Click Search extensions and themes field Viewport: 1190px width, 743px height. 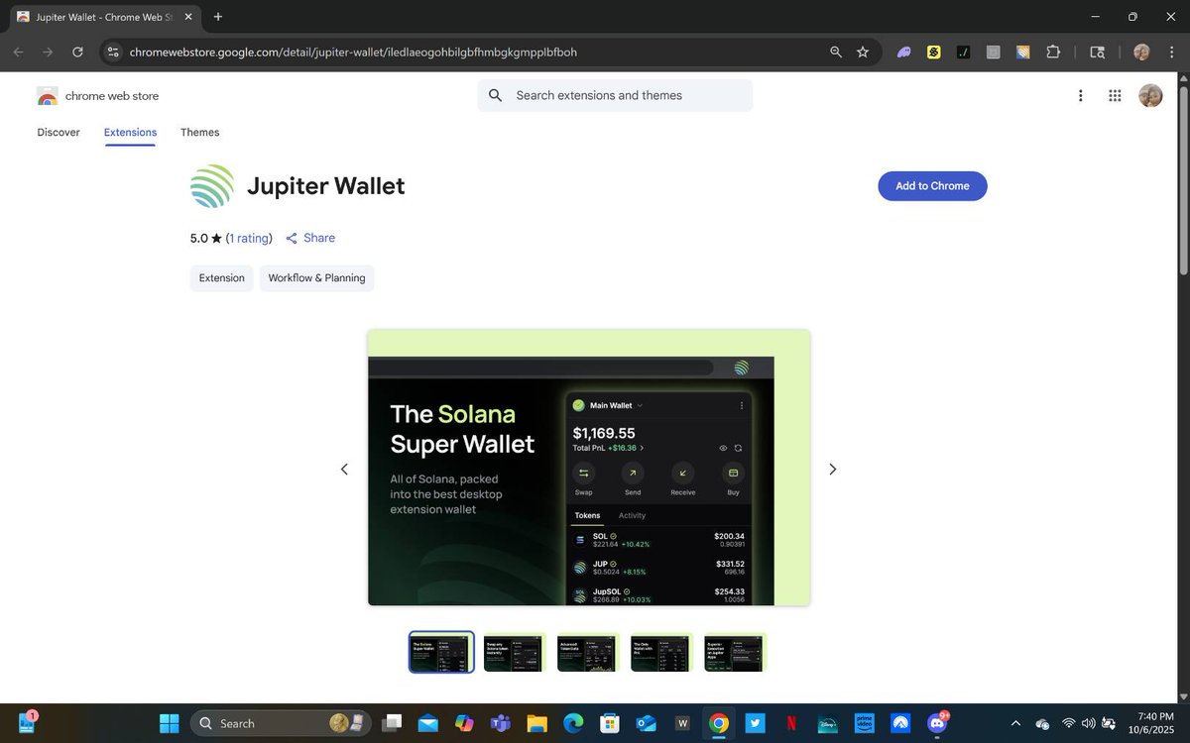click(x=615, y=95)
